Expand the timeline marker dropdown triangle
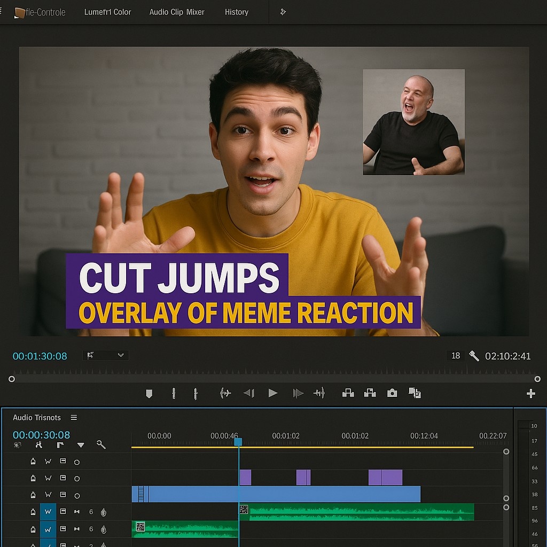 (x=81, y=445)
